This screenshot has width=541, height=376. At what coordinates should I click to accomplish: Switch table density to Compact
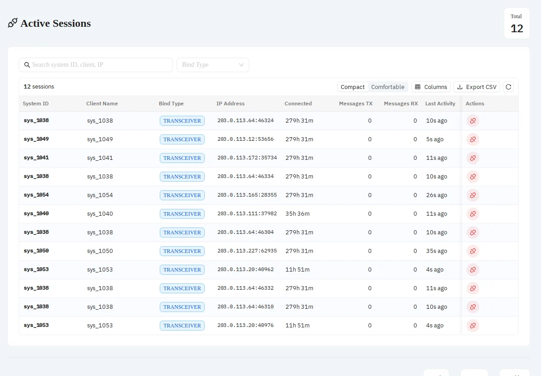(352, 87)
